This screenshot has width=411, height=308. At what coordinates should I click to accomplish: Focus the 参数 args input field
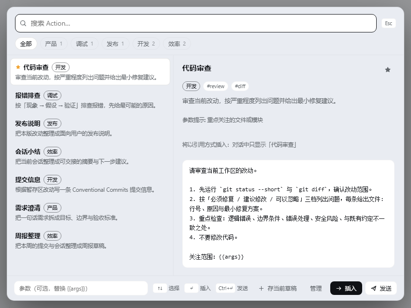pyautogui.click(x=81, y=288)
